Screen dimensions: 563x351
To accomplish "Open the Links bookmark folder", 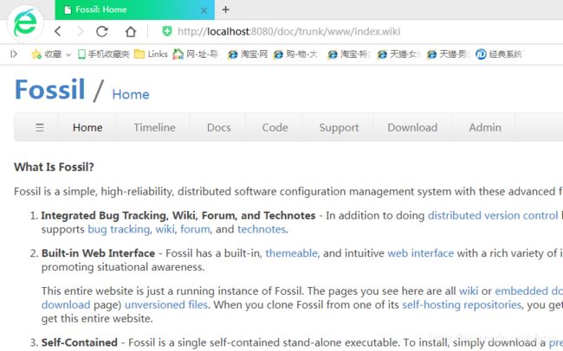I will tap(151, 54).
